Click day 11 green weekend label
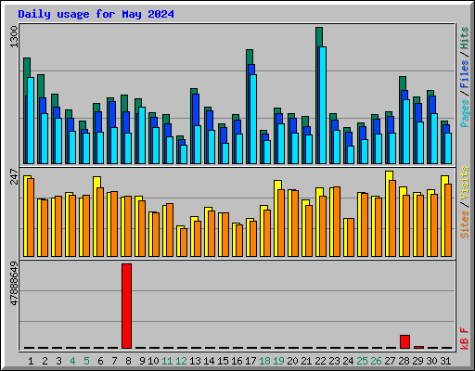 (x=167, y=361)
